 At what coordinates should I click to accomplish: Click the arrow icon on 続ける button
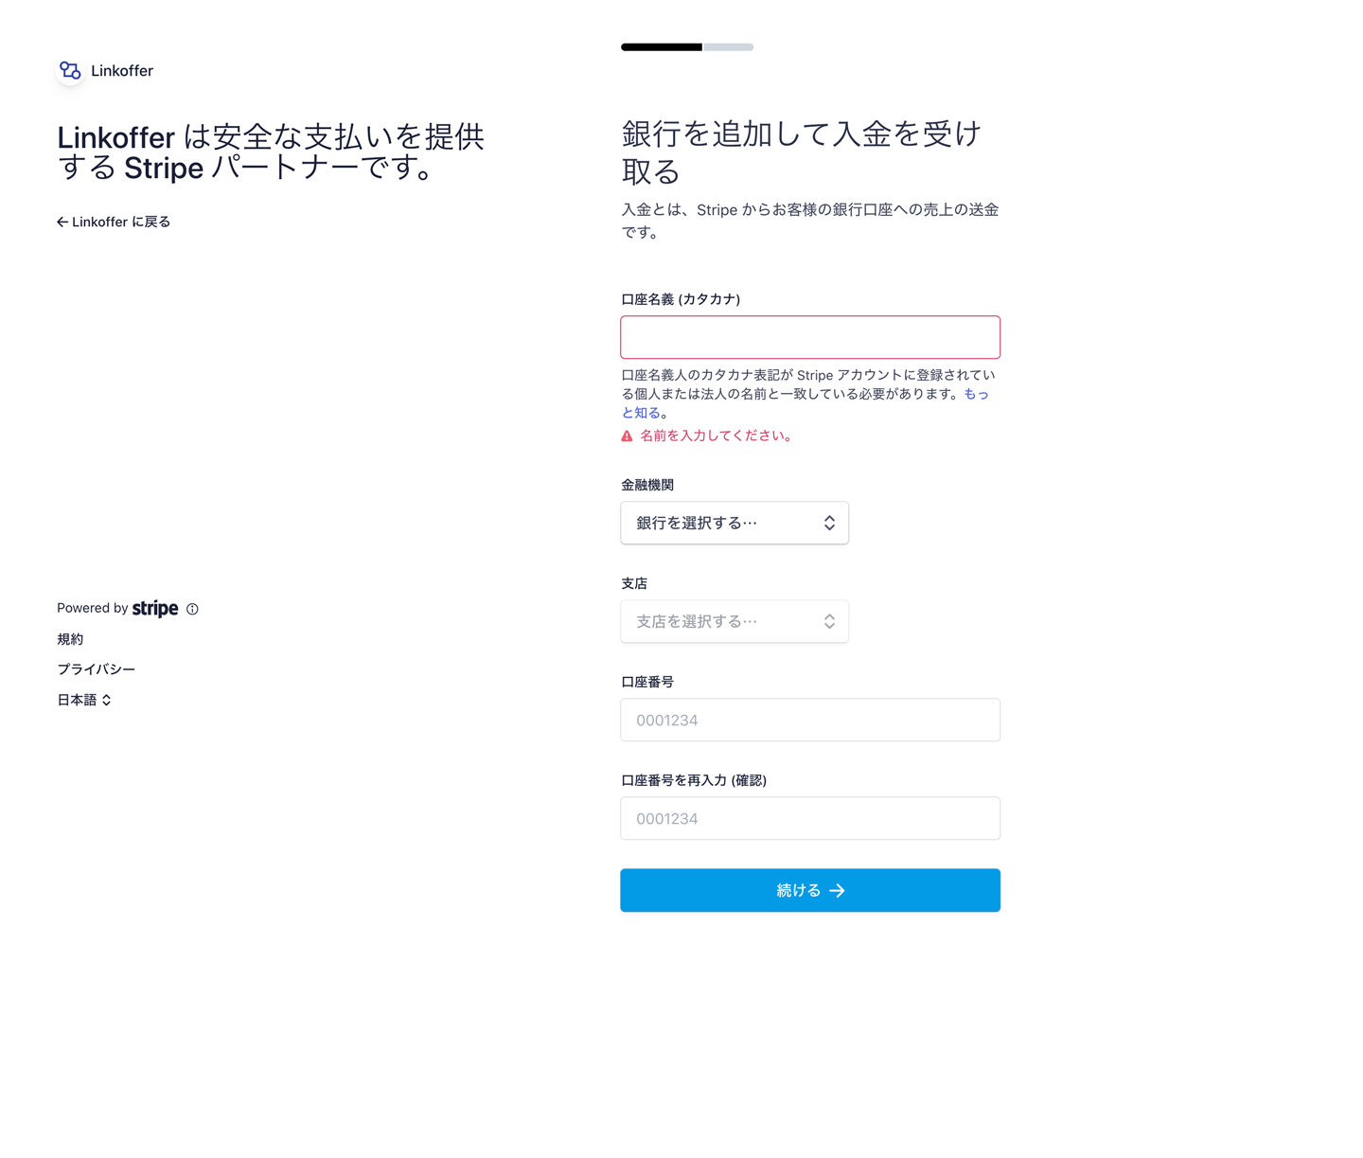point(837,891)
